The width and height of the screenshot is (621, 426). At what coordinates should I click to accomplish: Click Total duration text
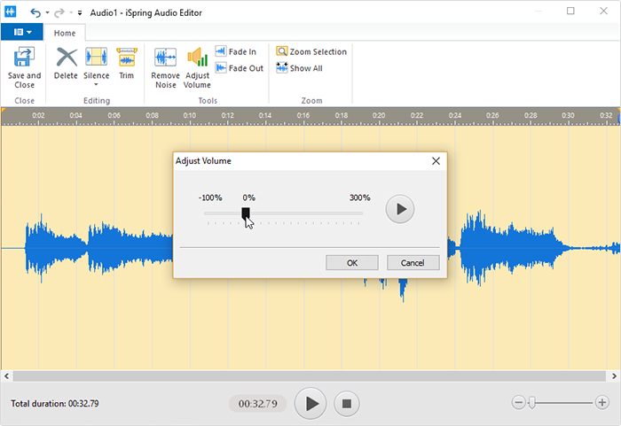click(x=55, y=404)
